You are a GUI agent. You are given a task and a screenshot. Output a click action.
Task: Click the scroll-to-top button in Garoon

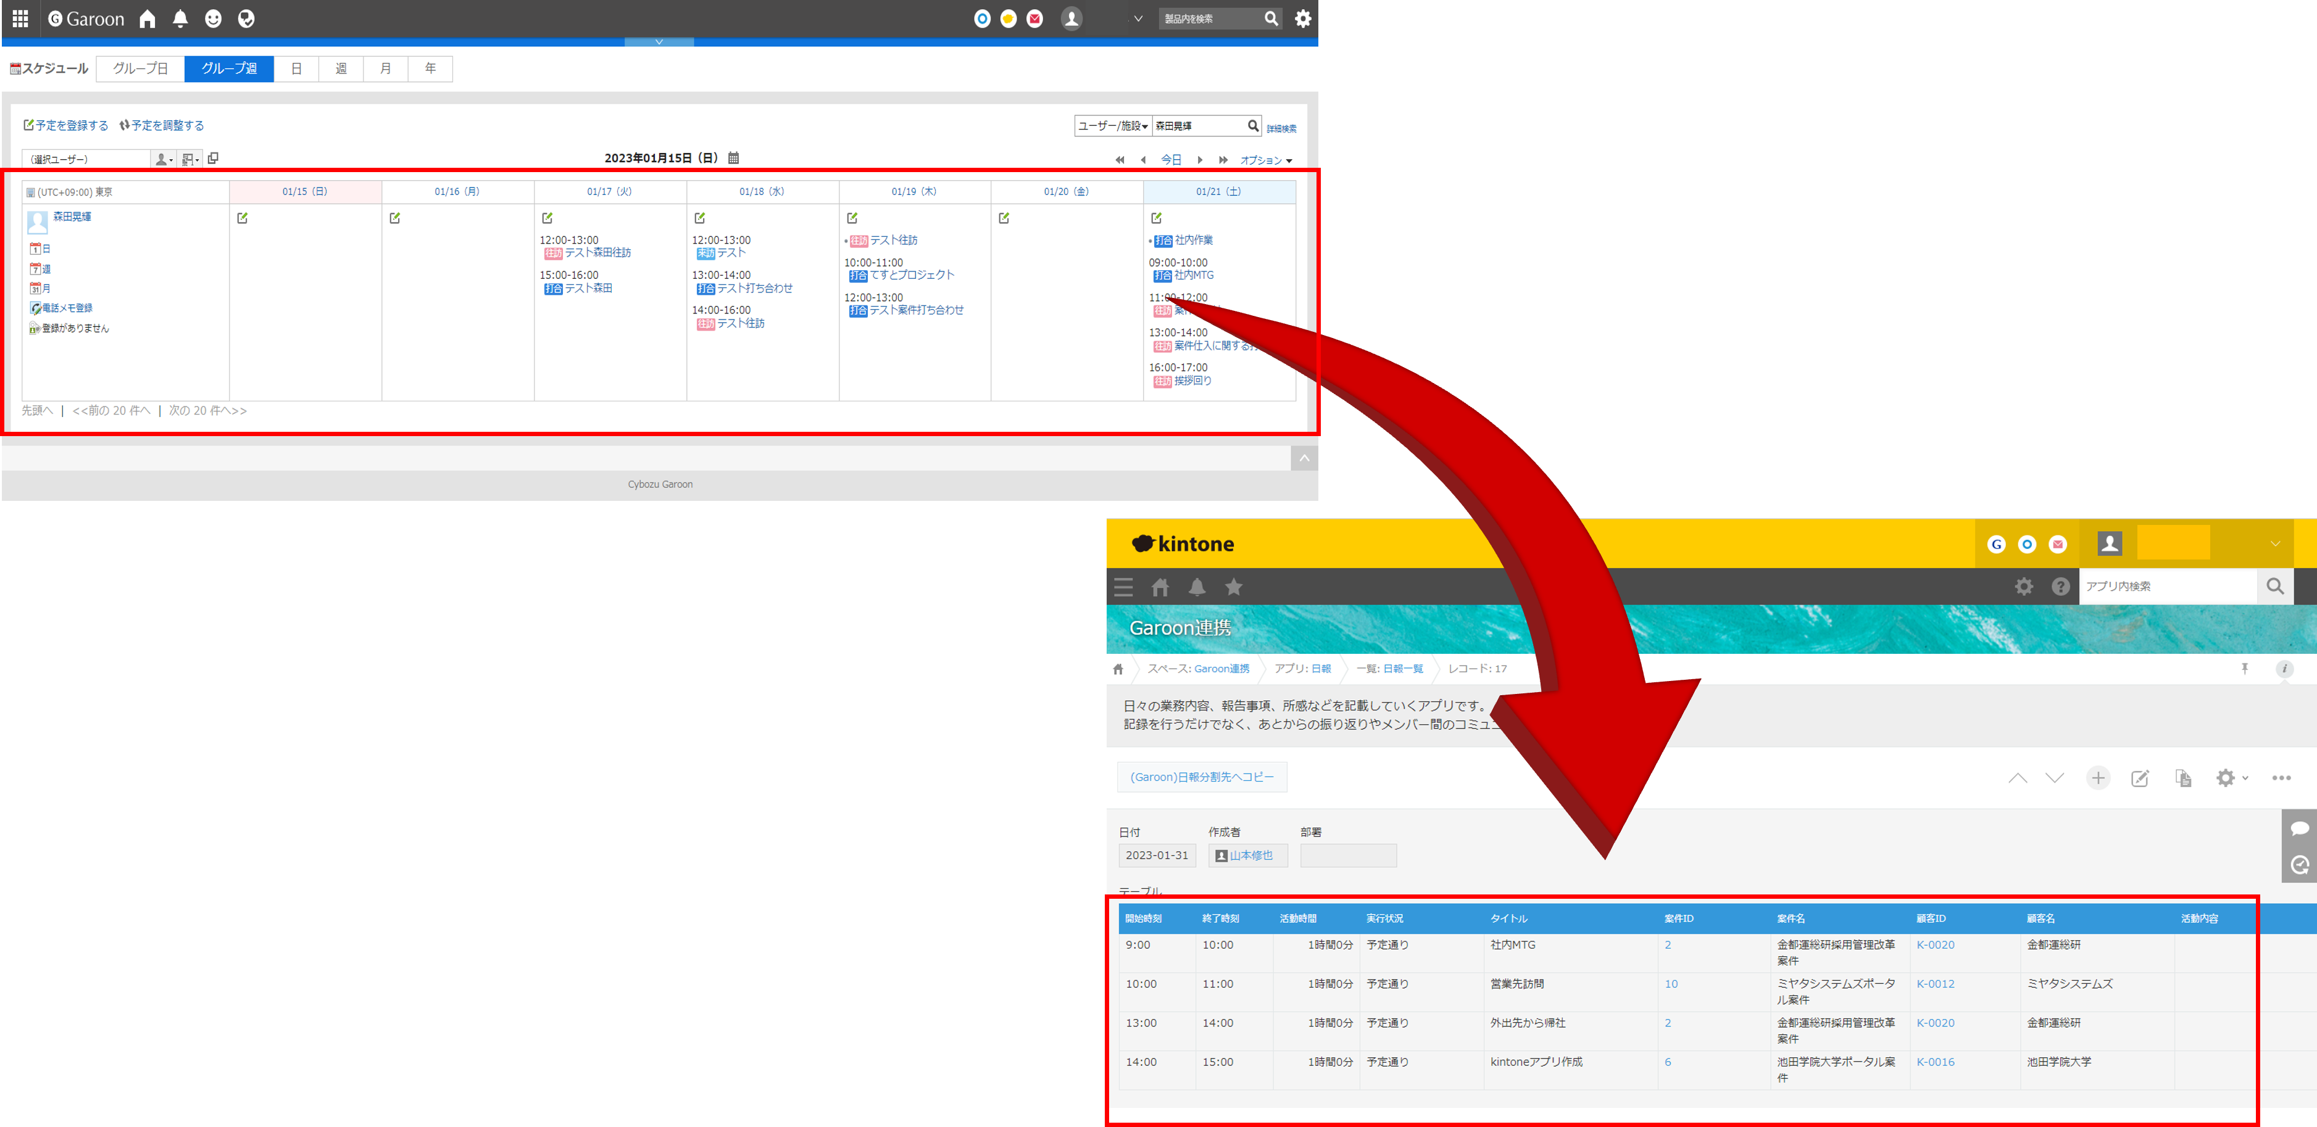(1304, 459)
